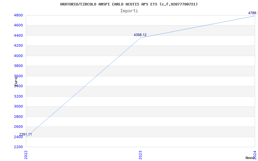Viewport: 258px width, 161px height.
Task: Click the Anno x-axis title
Action: pos(250,158)
